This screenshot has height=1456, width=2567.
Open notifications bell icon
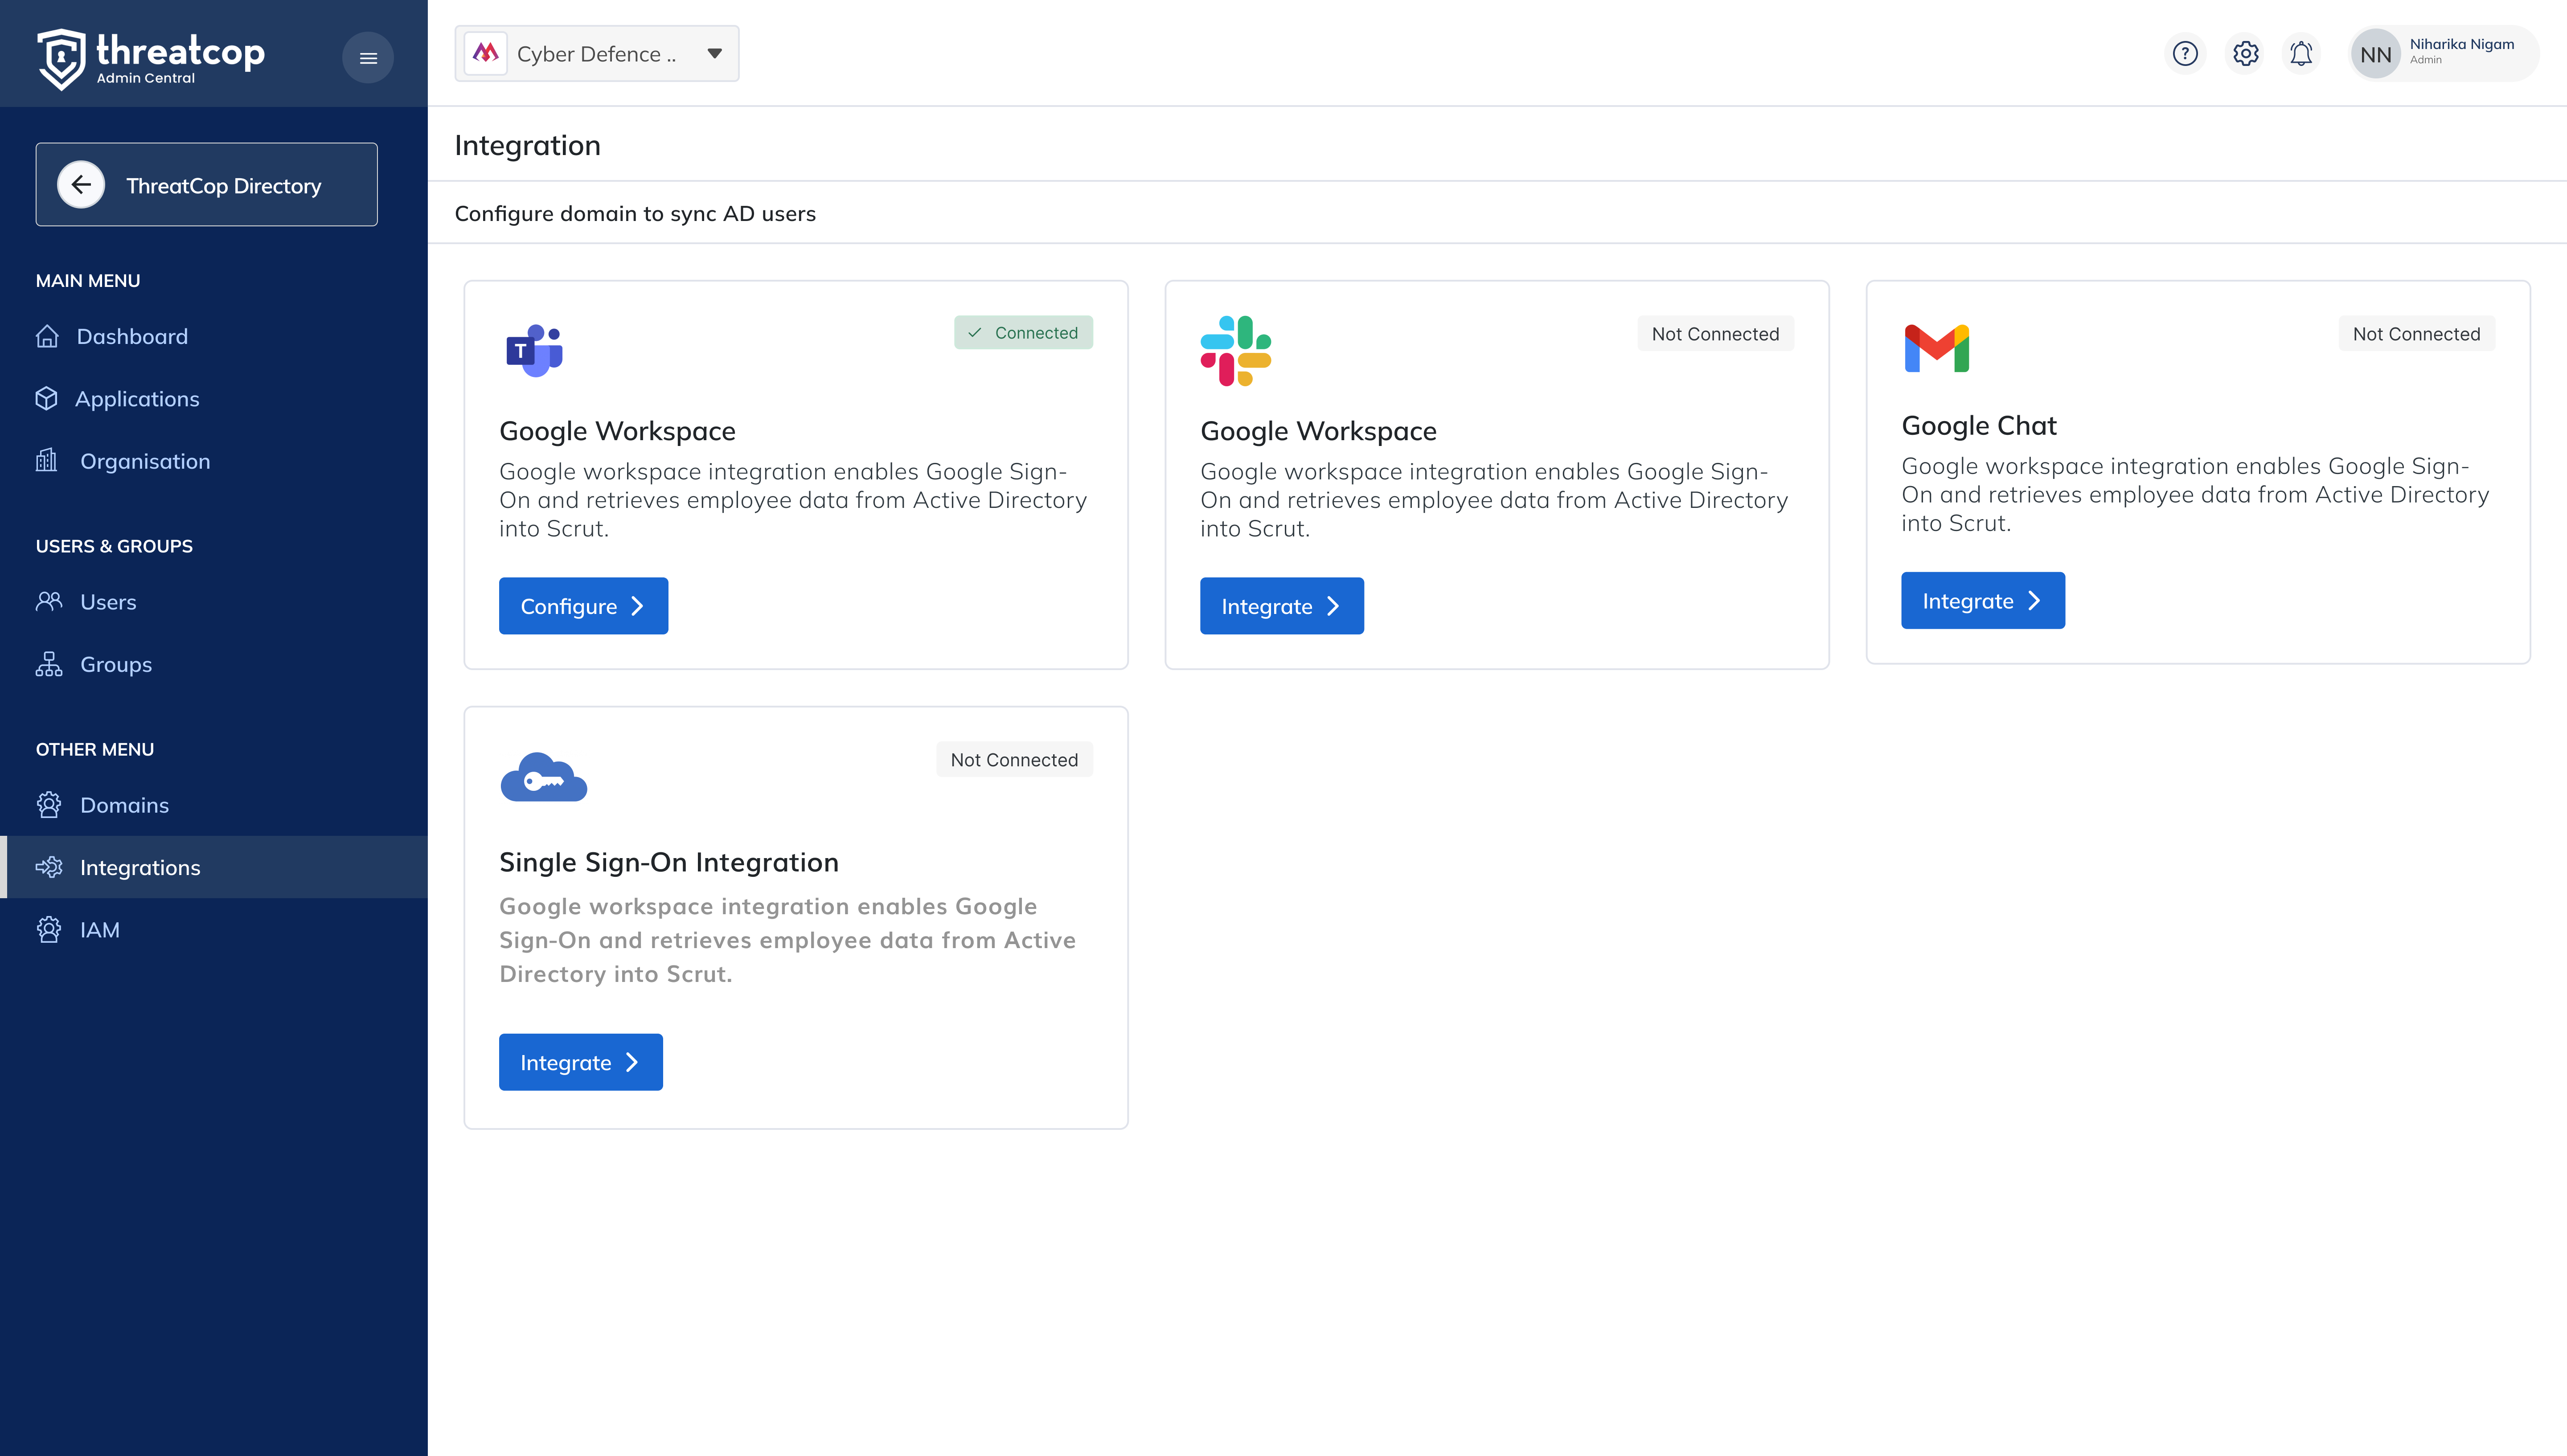pos(2301,53)
